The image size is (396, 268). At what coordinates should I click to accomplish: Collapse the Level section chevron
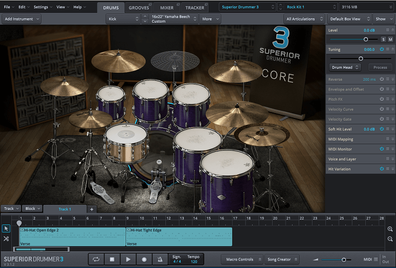pyautogui.click(x=393, y=30)
